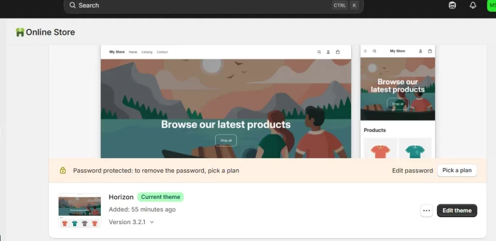Click the Edit theme button

click(x=457, y=211)
